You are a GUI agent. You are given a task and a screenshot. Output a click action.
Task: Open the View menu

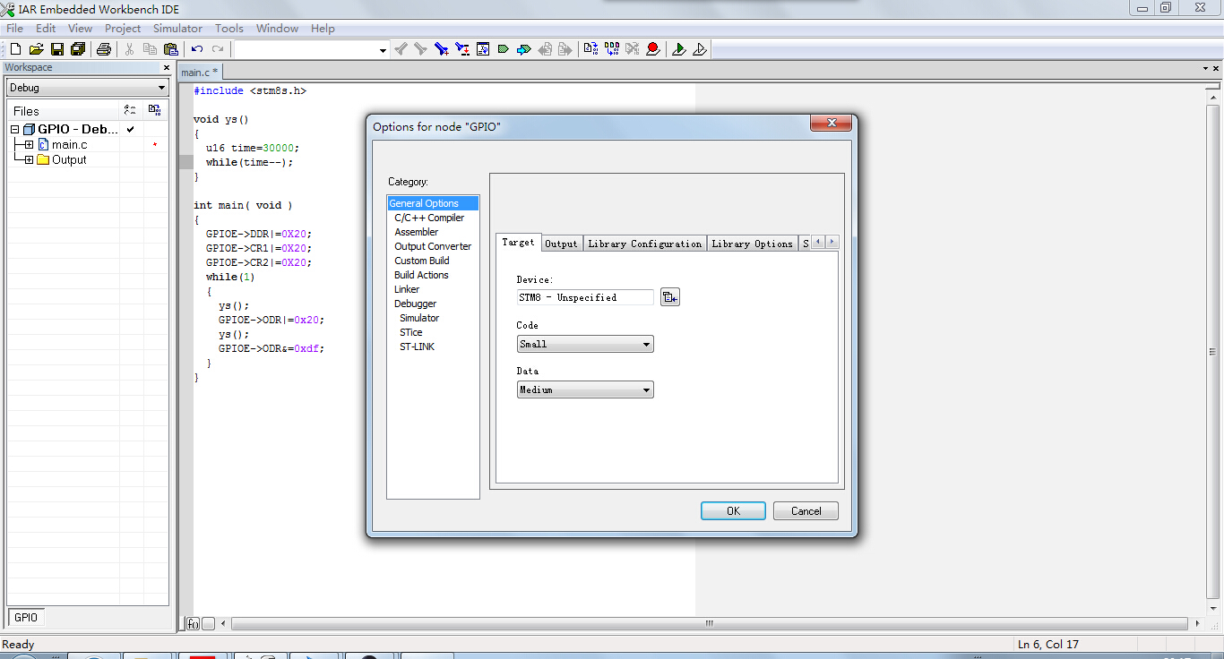pos(80,29)
